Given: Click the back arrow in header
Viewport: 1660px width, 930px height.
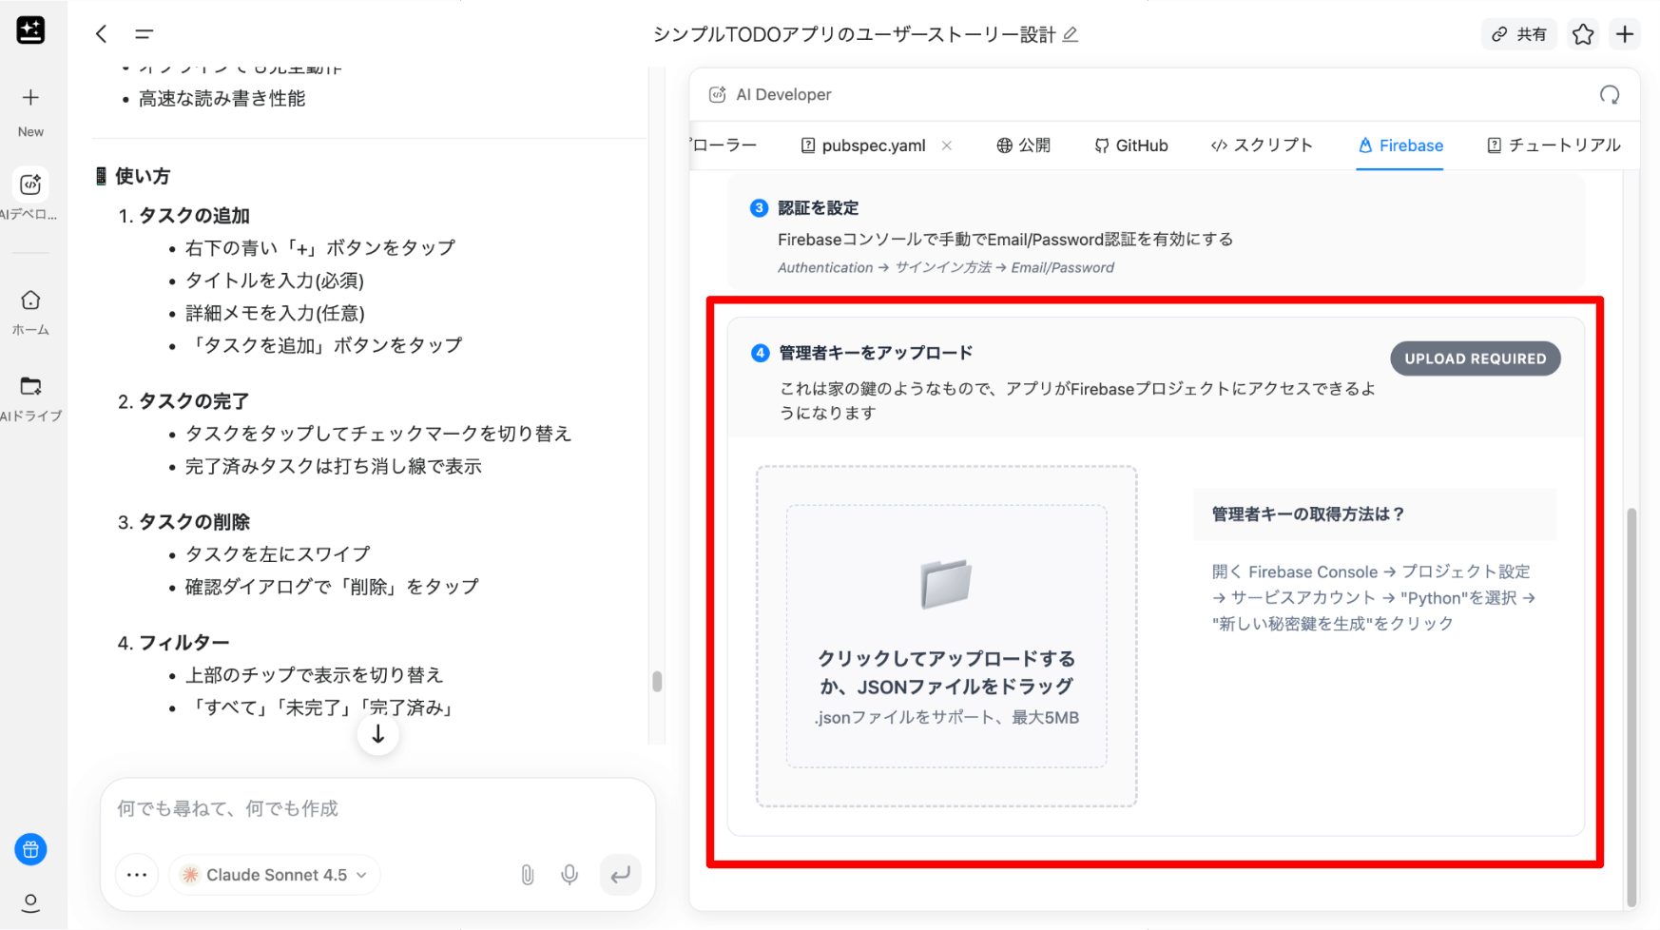Looking at the screenshot, I should 101,34.
